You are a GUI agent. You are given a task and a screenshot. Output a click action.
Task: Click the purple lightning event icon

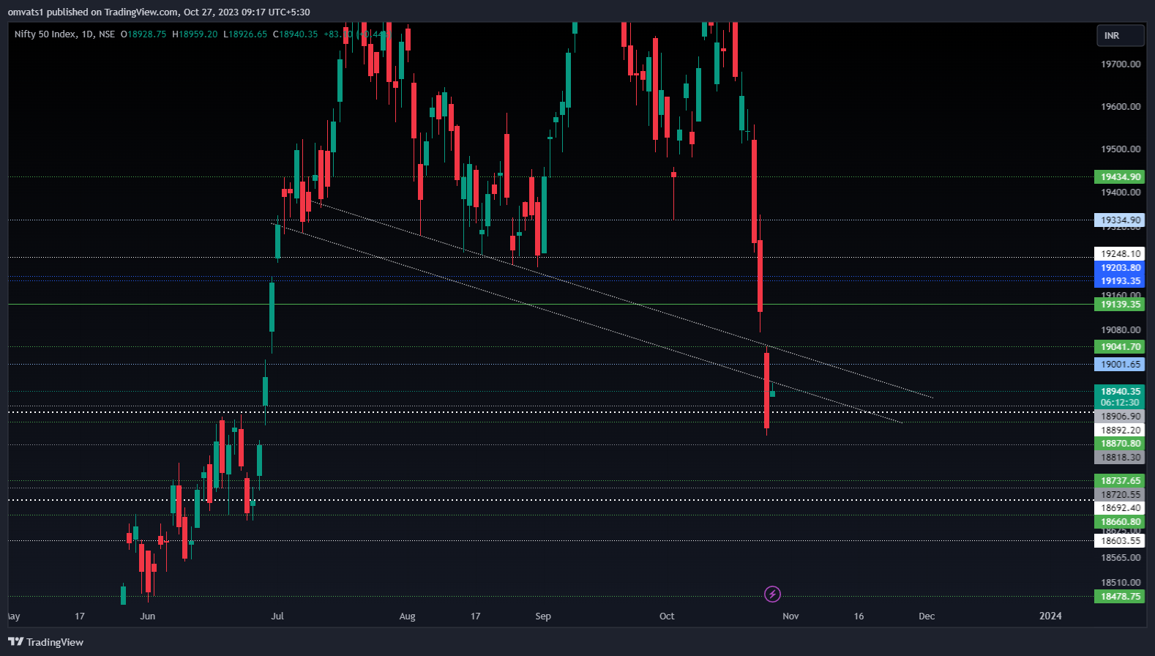[x=772, y=594]
